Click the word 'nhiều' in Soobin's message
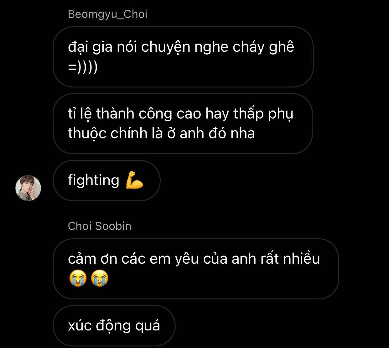Screen dimensions: 389x348 coord(302,259)
